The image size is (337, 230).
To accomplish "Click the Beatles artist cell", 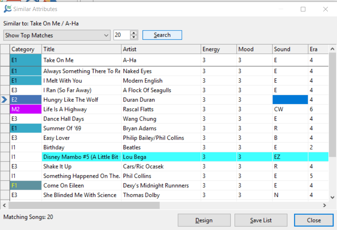I will [x=161, y=147].
